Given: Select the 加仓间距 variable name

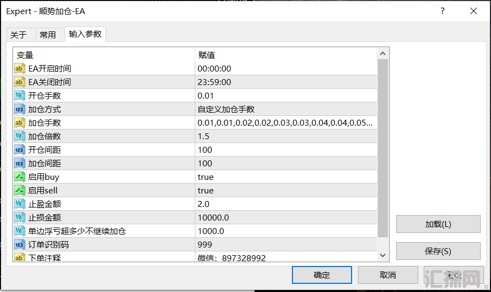Looking at the screenshot, I should point(44,163).
